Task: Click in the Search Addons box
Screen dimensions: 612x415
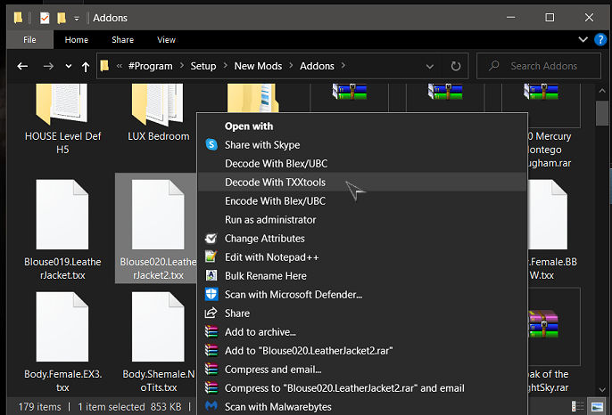Action: click(x=539, y=66)
